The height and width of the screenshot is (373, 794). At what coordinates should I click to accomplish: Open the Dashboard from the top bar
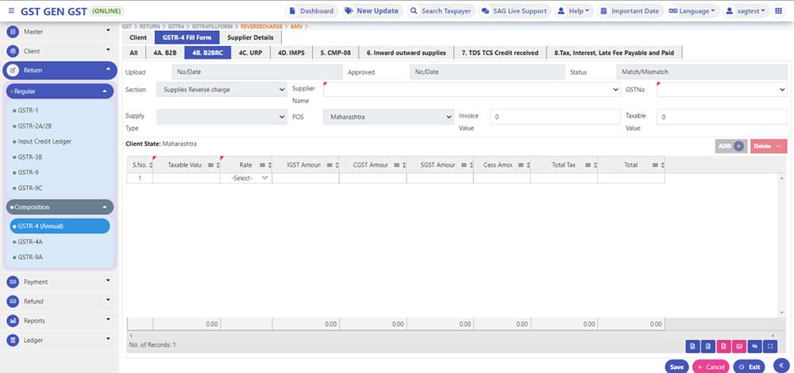click(310, 12)
